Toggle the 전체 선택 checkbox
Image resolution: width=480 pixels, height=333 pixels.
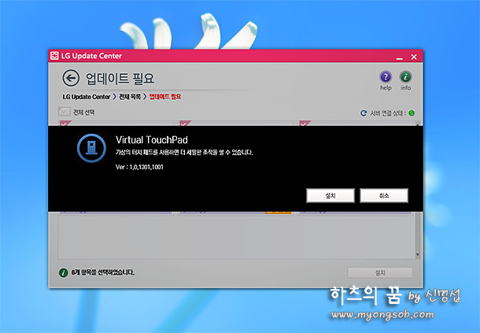pos(65,112)
